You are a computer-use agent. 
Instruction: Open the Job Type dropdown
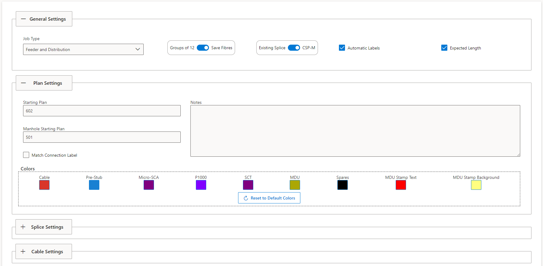click(83, 49)
